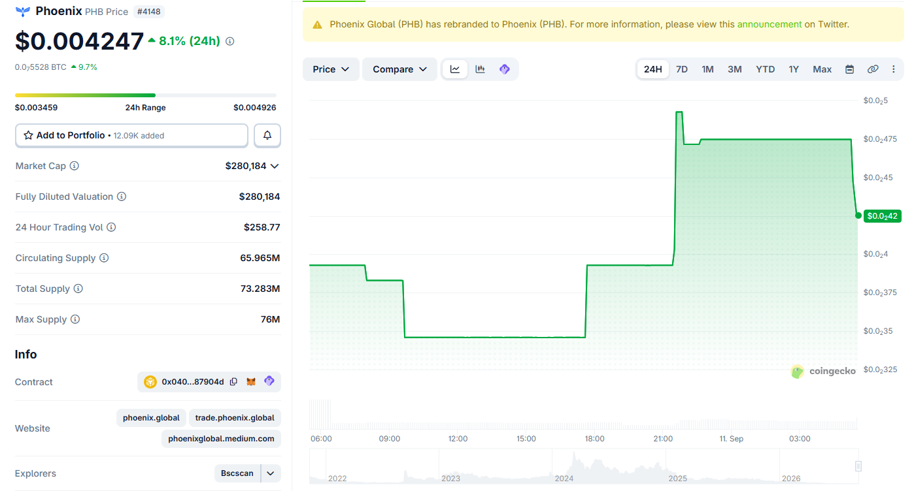Select the Max time range tab

(822, 69)
